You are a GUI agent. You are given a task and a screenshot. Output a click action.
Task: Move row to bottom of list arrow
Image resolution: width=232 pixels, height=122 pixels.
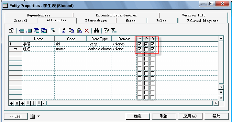pyautogui.click(x=39, y=103)
